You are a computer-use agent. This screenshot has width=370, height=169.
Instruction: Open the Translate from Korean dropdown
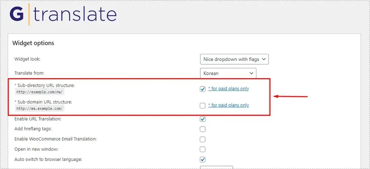[x=228, y=73]
